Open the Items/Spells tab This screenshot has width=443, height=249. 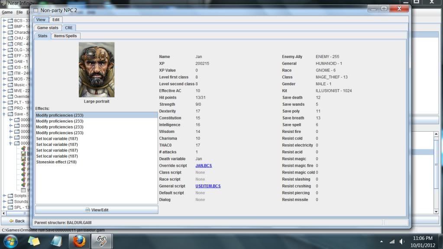pos(65,36)
